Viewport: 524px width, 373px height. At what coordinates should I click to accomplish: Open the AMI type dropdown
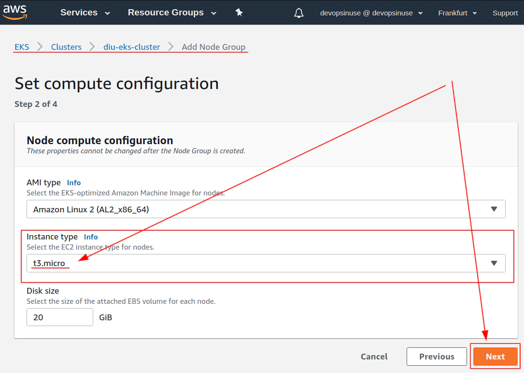click(x=266, y=209)
